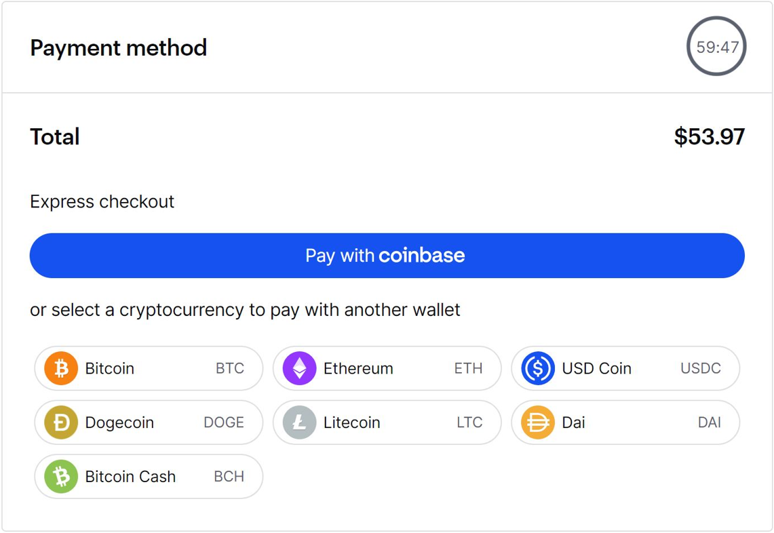Click the purple Ethereum diamond icon

point(300,368)
